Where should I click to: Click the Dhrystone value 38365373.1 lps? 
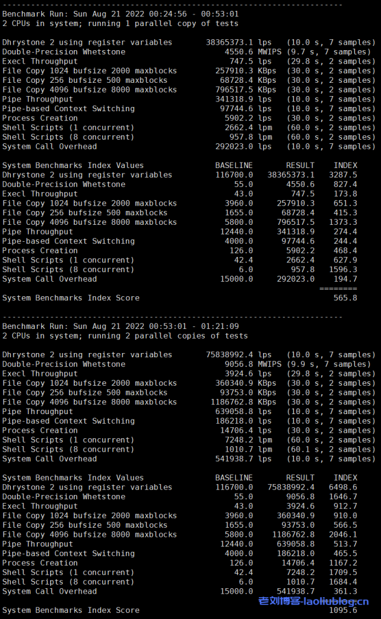pyautogui.click(x=230, y=42)
